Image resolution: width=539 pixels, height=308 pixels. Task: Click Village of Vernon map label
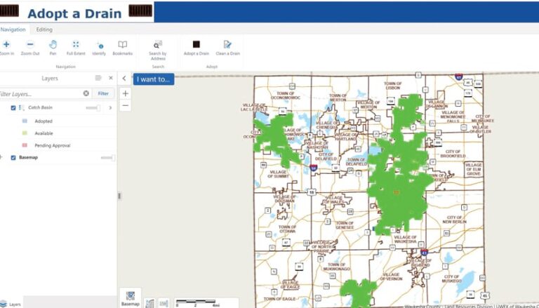tap(392, 276)
